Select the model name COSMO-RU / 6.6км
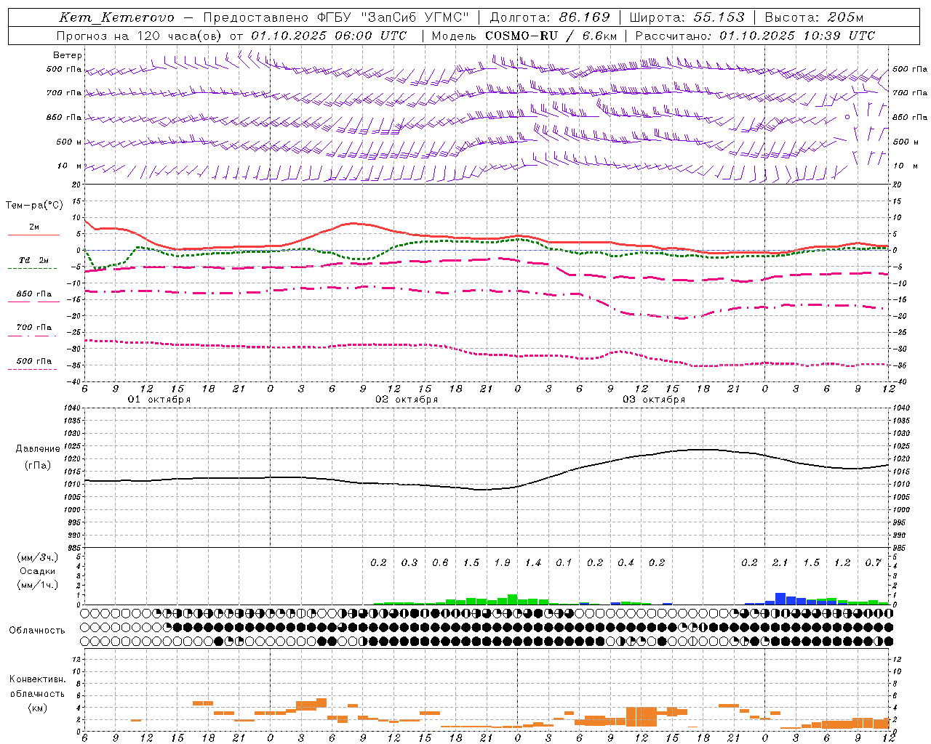Viewport: 931px width, 744px height. point(551,36)
